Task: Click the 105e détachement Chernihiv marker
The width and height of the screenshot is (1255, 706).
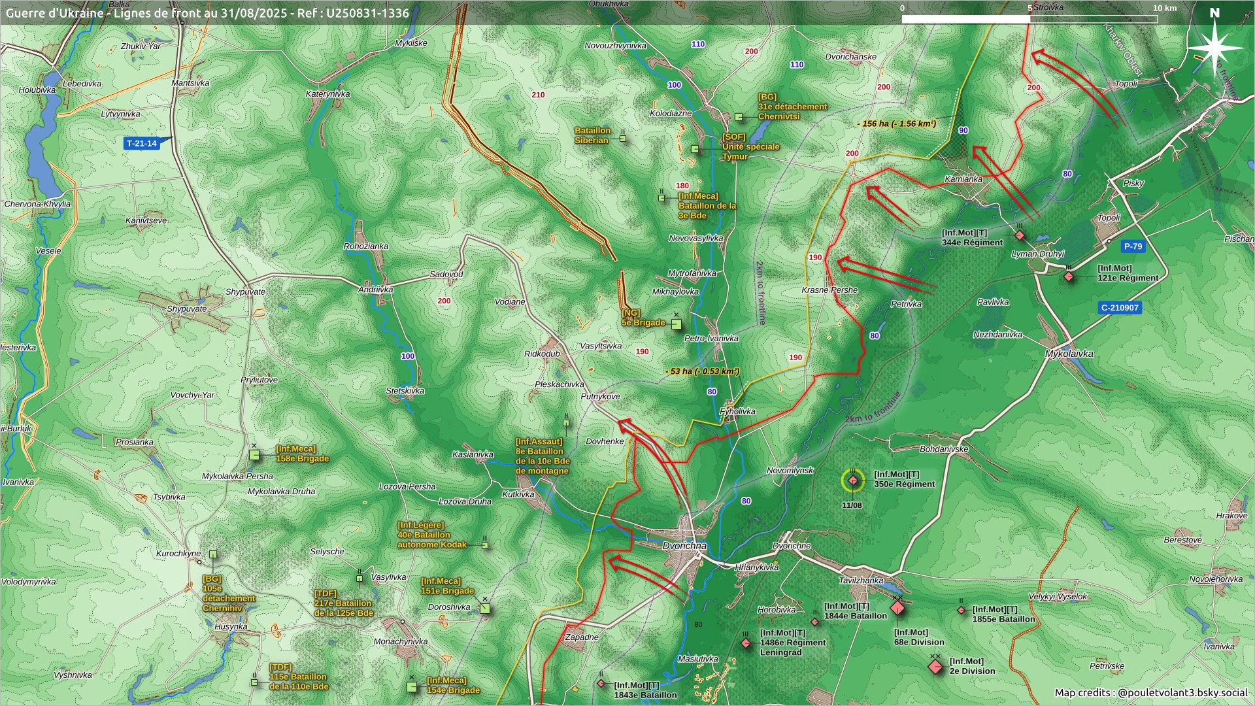Action: (x=212, y=554)
